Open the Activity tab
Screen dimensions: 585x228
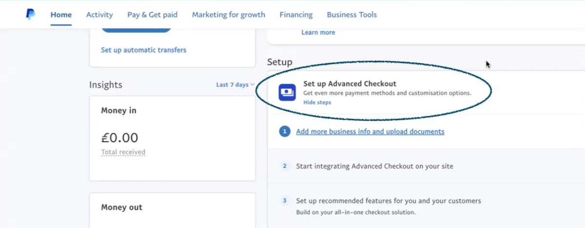[x=99, y=15]
